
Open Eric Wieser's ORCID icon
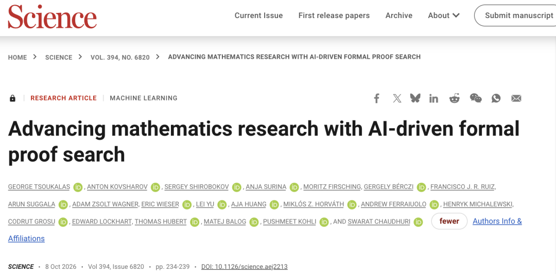tap(187, 204)
